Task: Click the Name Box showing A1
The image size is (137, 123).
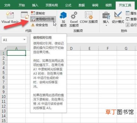Action: (x=14, y=40)
